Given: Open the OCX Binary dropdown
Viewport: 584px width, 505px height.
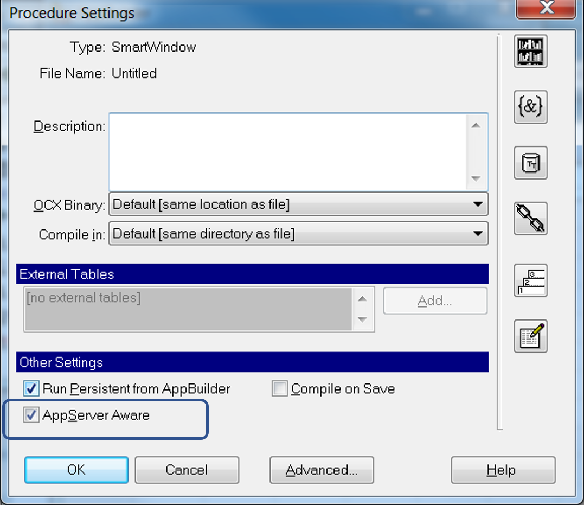Looking at the screenshot, I should tap(298, 204).
